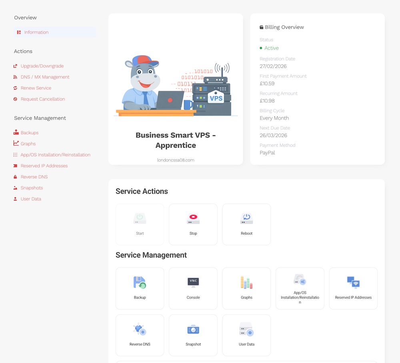This screenshot has height=363, width=400.
Task: Launch the VNC Console icon
Action: [x=193, y=283]
